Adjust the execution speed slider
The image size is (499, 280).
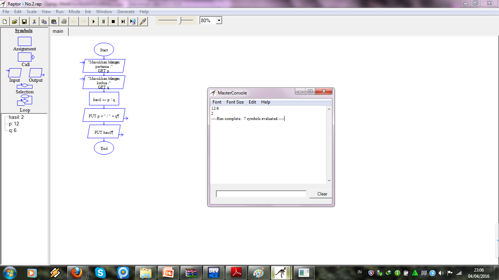(179, 21)
